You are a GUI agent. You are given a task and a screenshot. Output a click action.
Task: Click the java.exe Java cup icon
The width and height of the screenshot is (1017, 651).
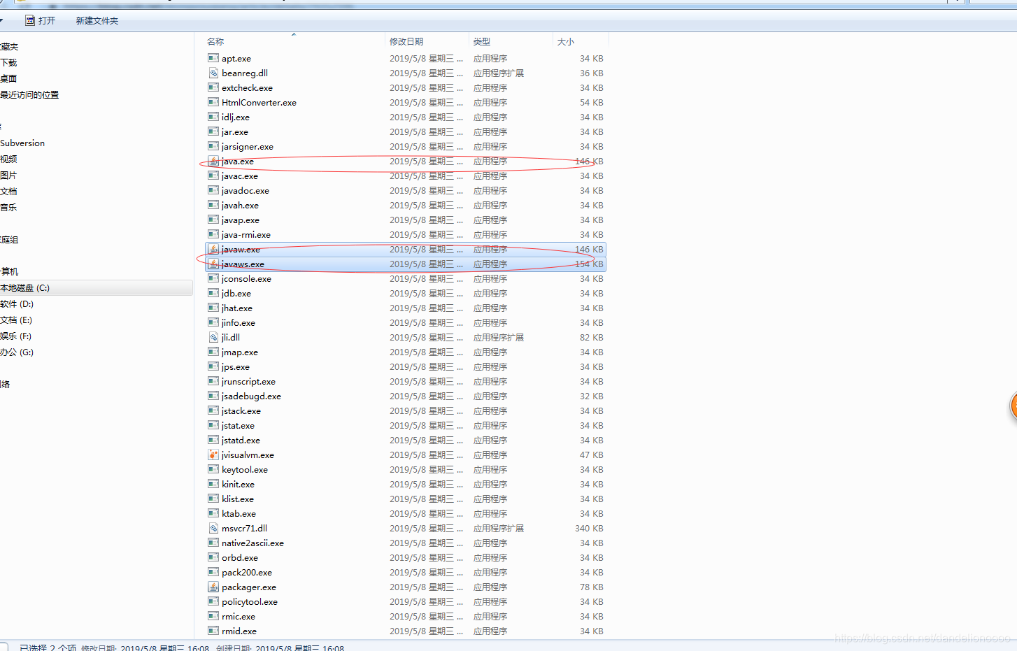point(213,161)
